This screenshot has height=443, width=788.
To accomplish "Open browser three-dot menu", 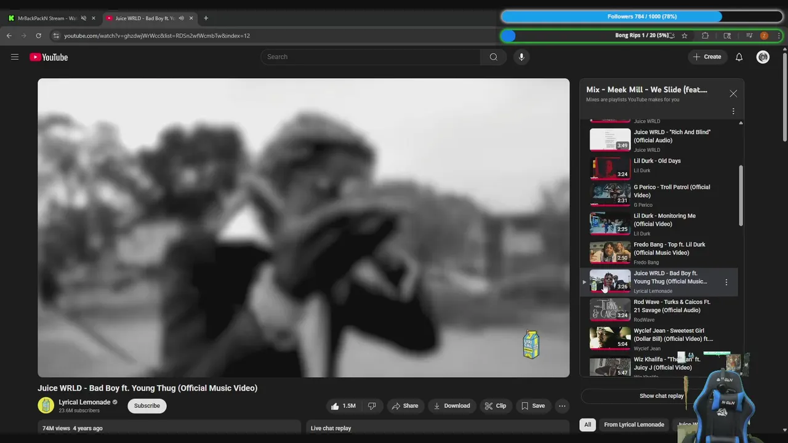I will tap(779, 36).
